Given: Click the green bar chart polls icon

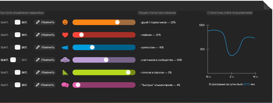Looking at the screenshot, I should pos(65,72).
